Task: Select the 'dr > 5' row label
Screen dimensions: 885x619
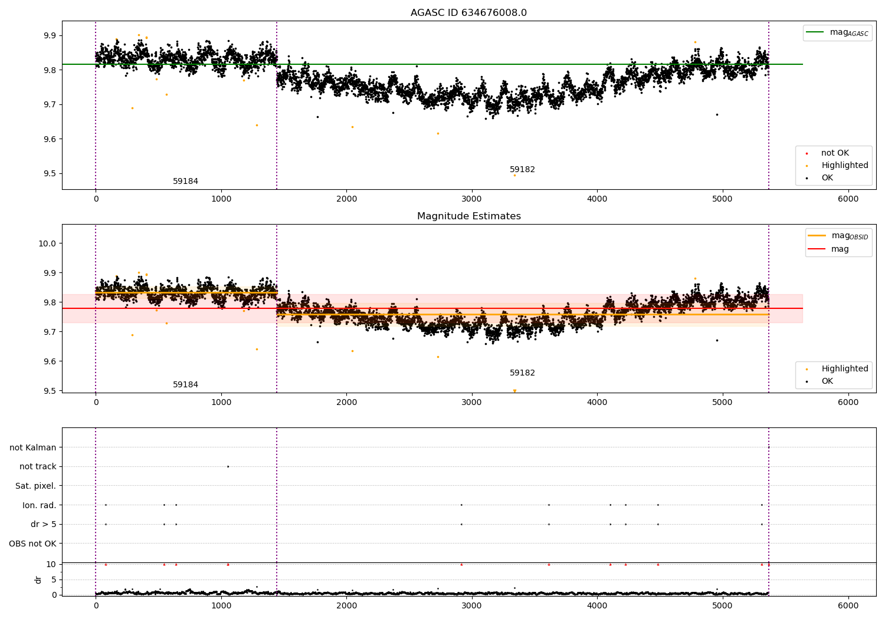Action: 44,524
